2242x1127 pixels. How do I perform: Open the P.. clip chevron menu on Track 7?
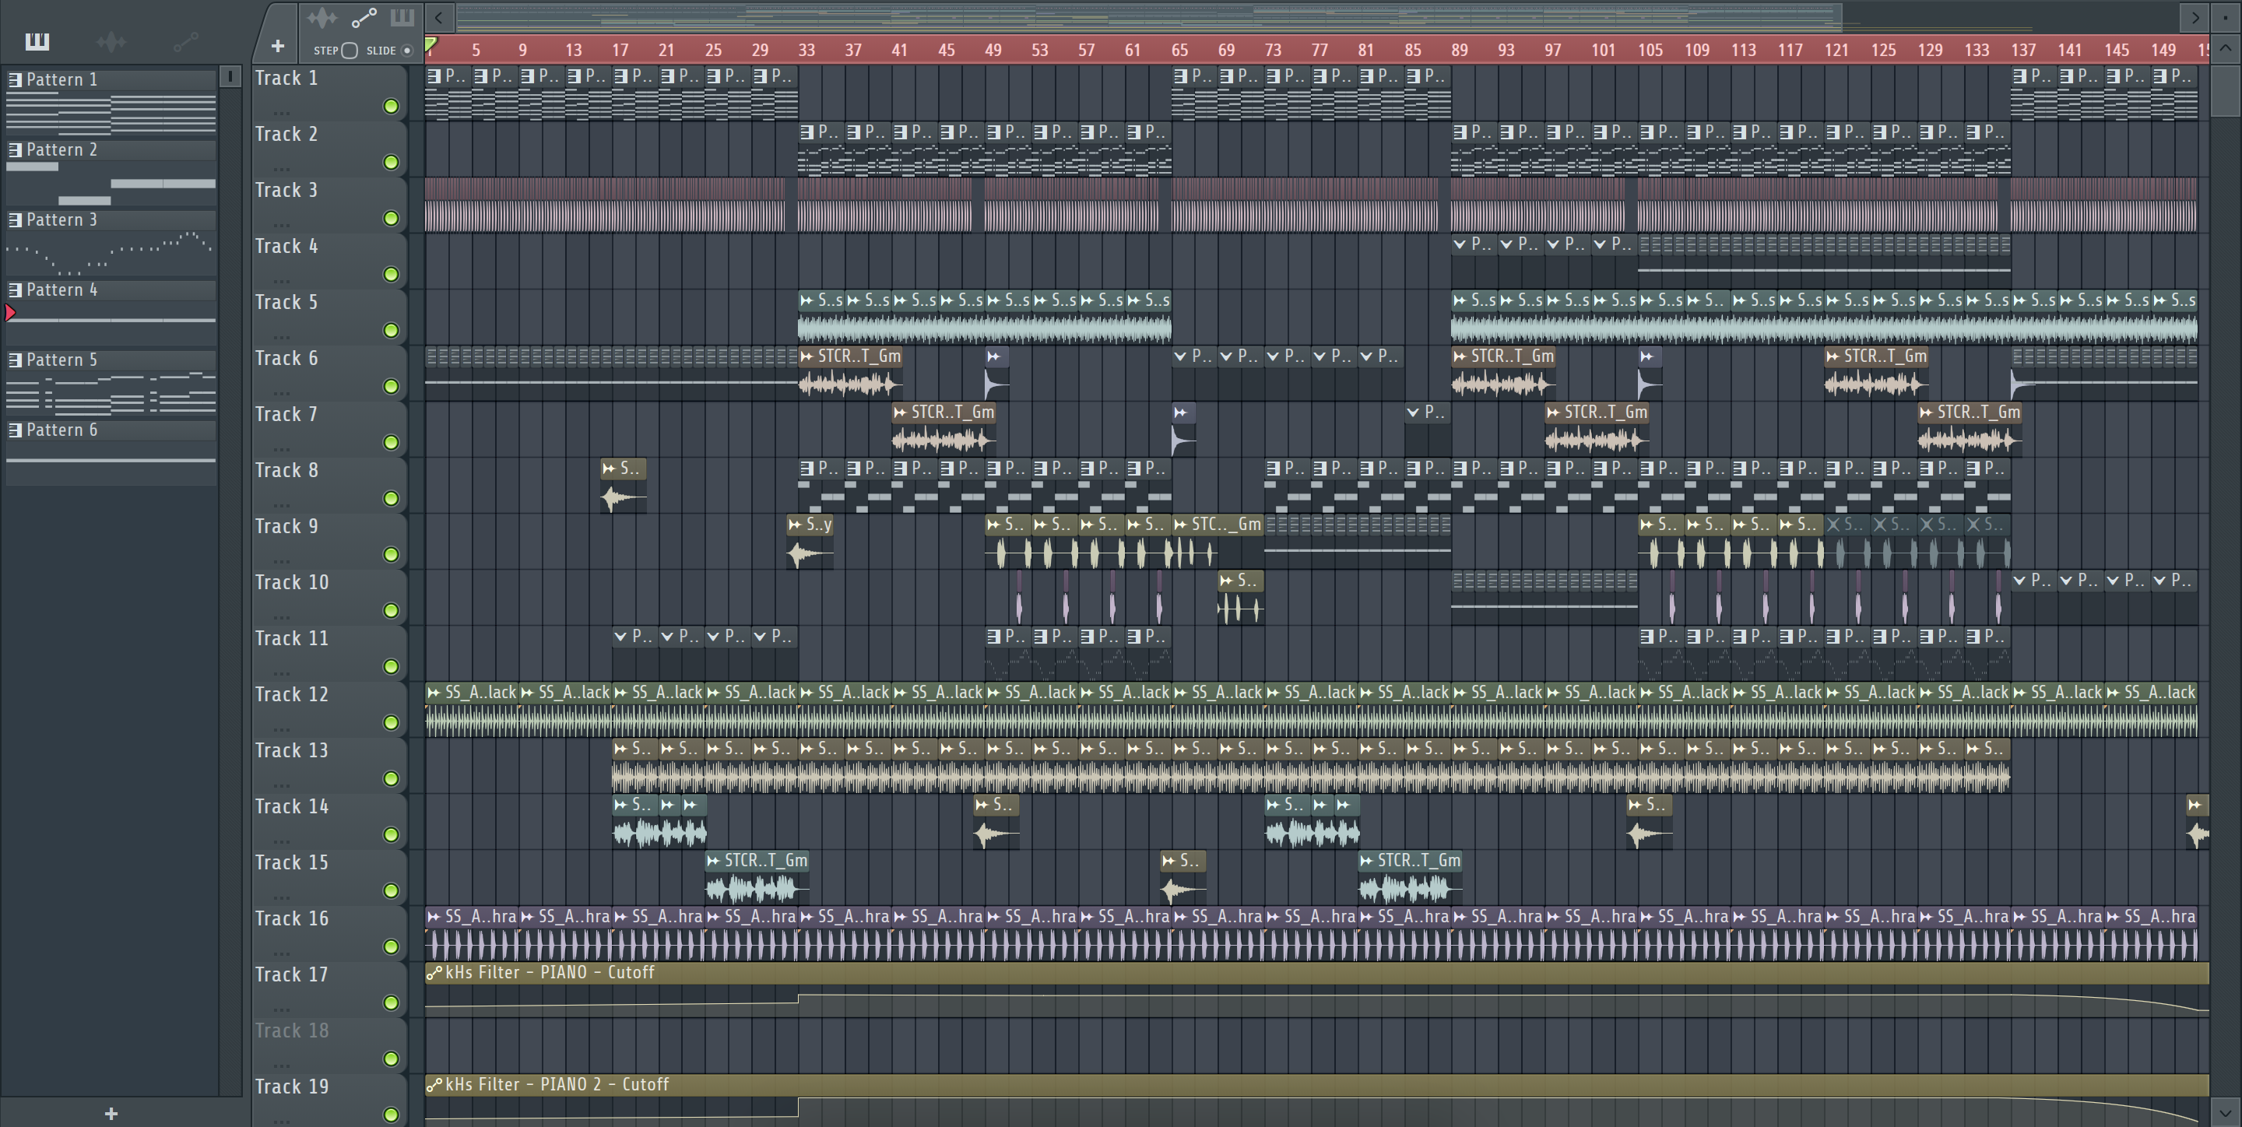[1413, 413]
